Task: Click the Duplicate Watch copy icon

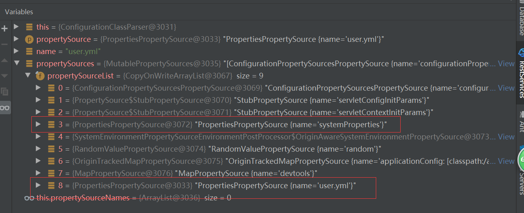Action: tap(5, 91)
